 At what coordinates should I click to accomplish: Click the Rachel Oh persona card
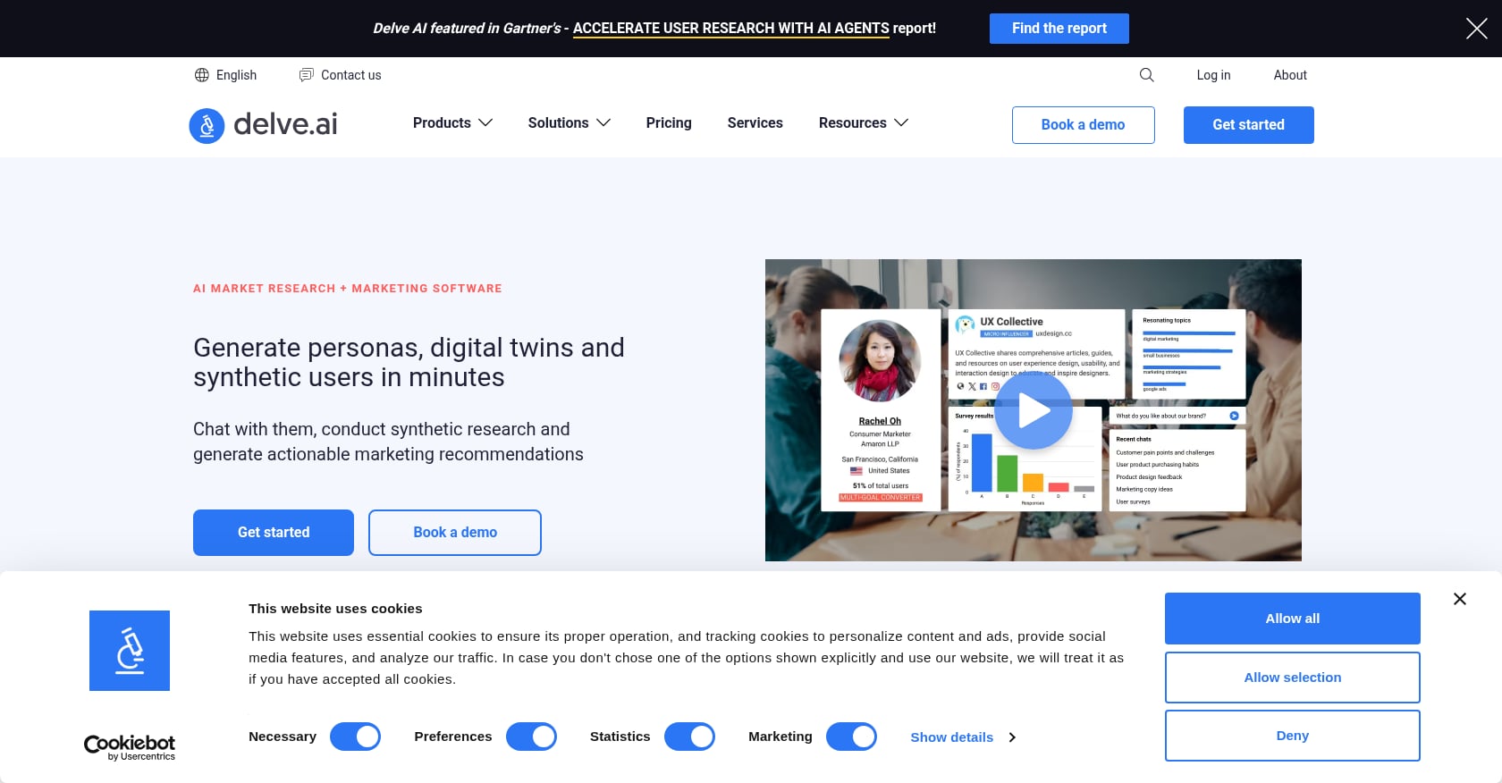pos(881,410)
